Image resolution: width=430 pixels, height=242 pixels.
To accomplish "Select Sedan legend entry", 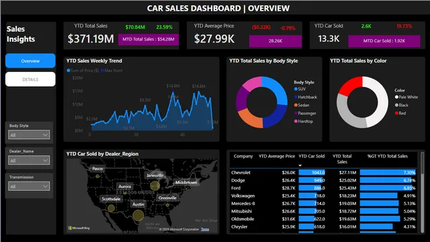I will [302, 105].
